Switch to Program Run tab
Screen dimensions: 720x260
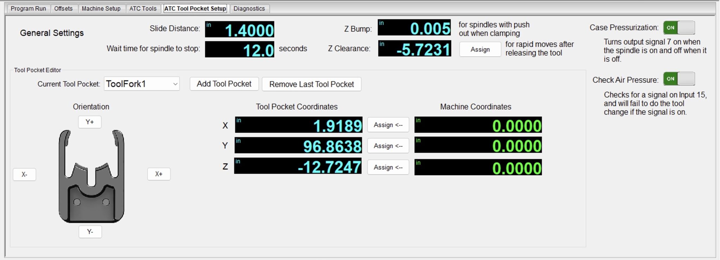click(28, 8)
